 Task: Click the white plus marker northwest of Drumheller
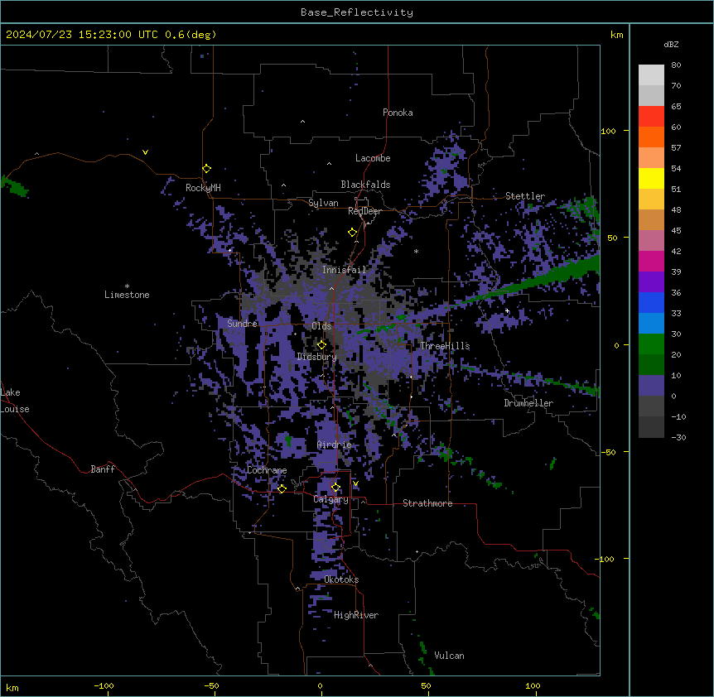(507, 310)
